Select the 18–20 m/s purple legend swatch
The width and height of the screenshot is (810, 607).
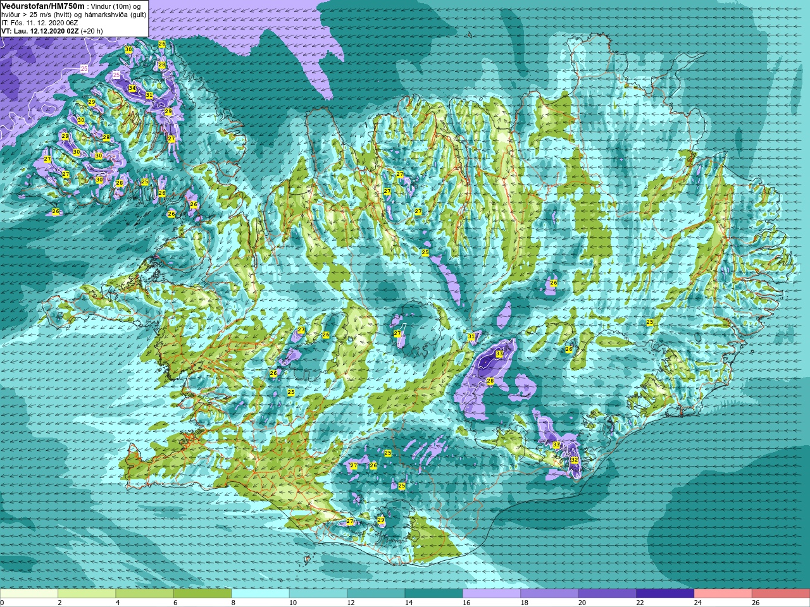[x=549, y=594]
